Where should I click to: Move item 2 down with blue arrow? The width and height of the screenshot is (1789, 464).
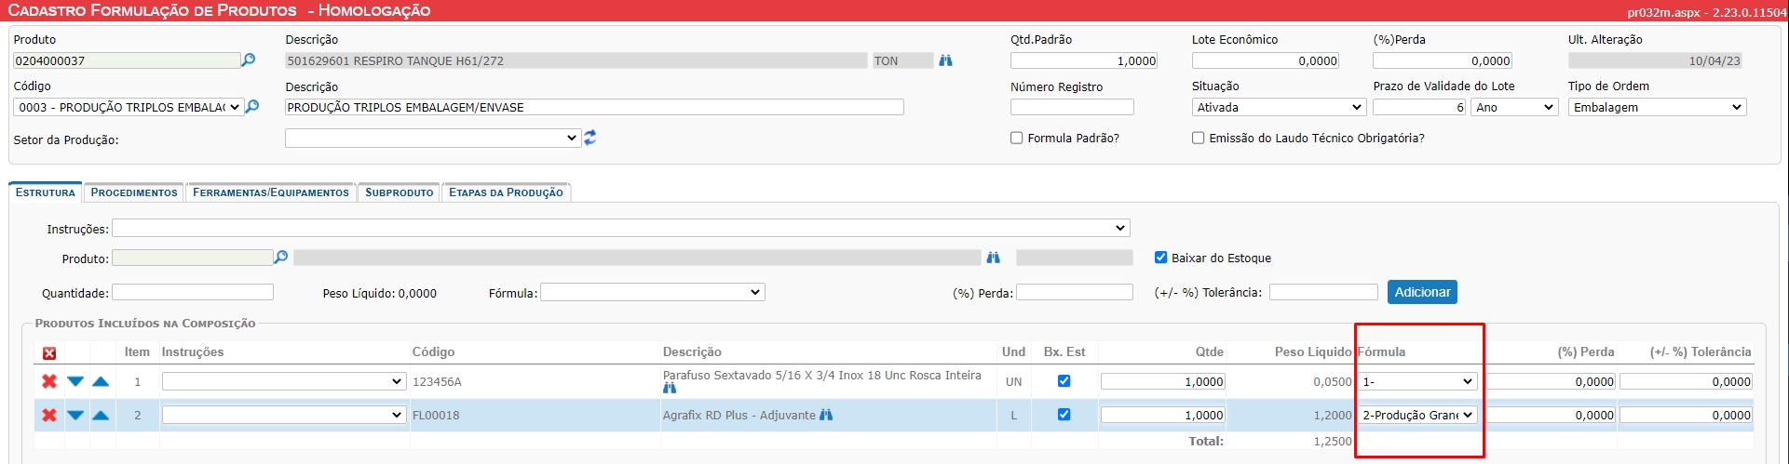(75, 415)
